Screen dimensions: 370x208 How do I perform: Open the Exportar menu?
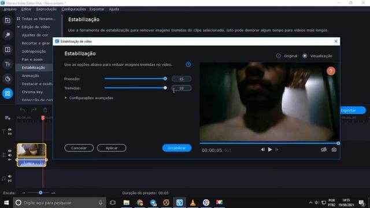click(97, 9)
